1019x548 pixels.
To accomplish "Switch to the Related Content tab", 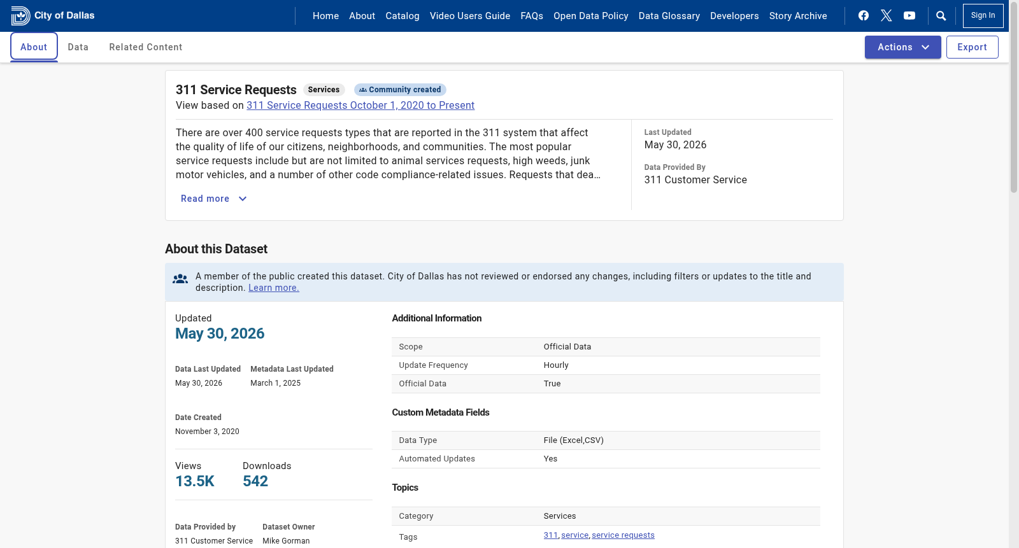I will tap(146, 47).
